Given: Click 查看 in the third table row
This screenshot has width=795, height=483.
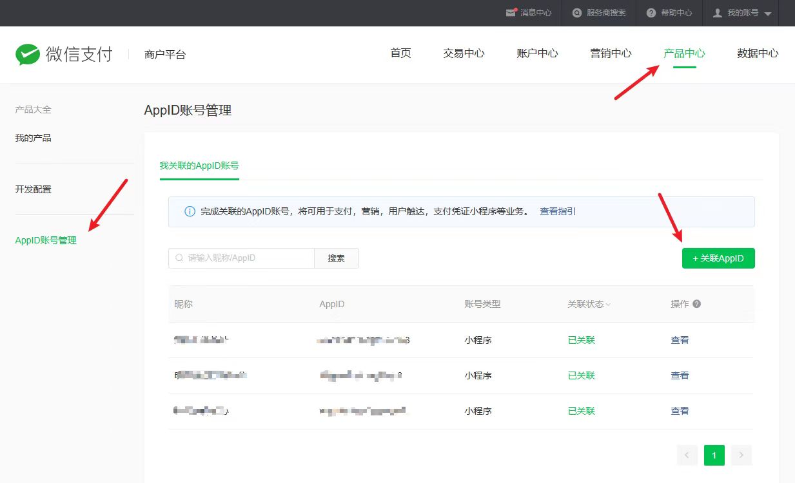Looking at the screenshot, I should click(680, 411).
